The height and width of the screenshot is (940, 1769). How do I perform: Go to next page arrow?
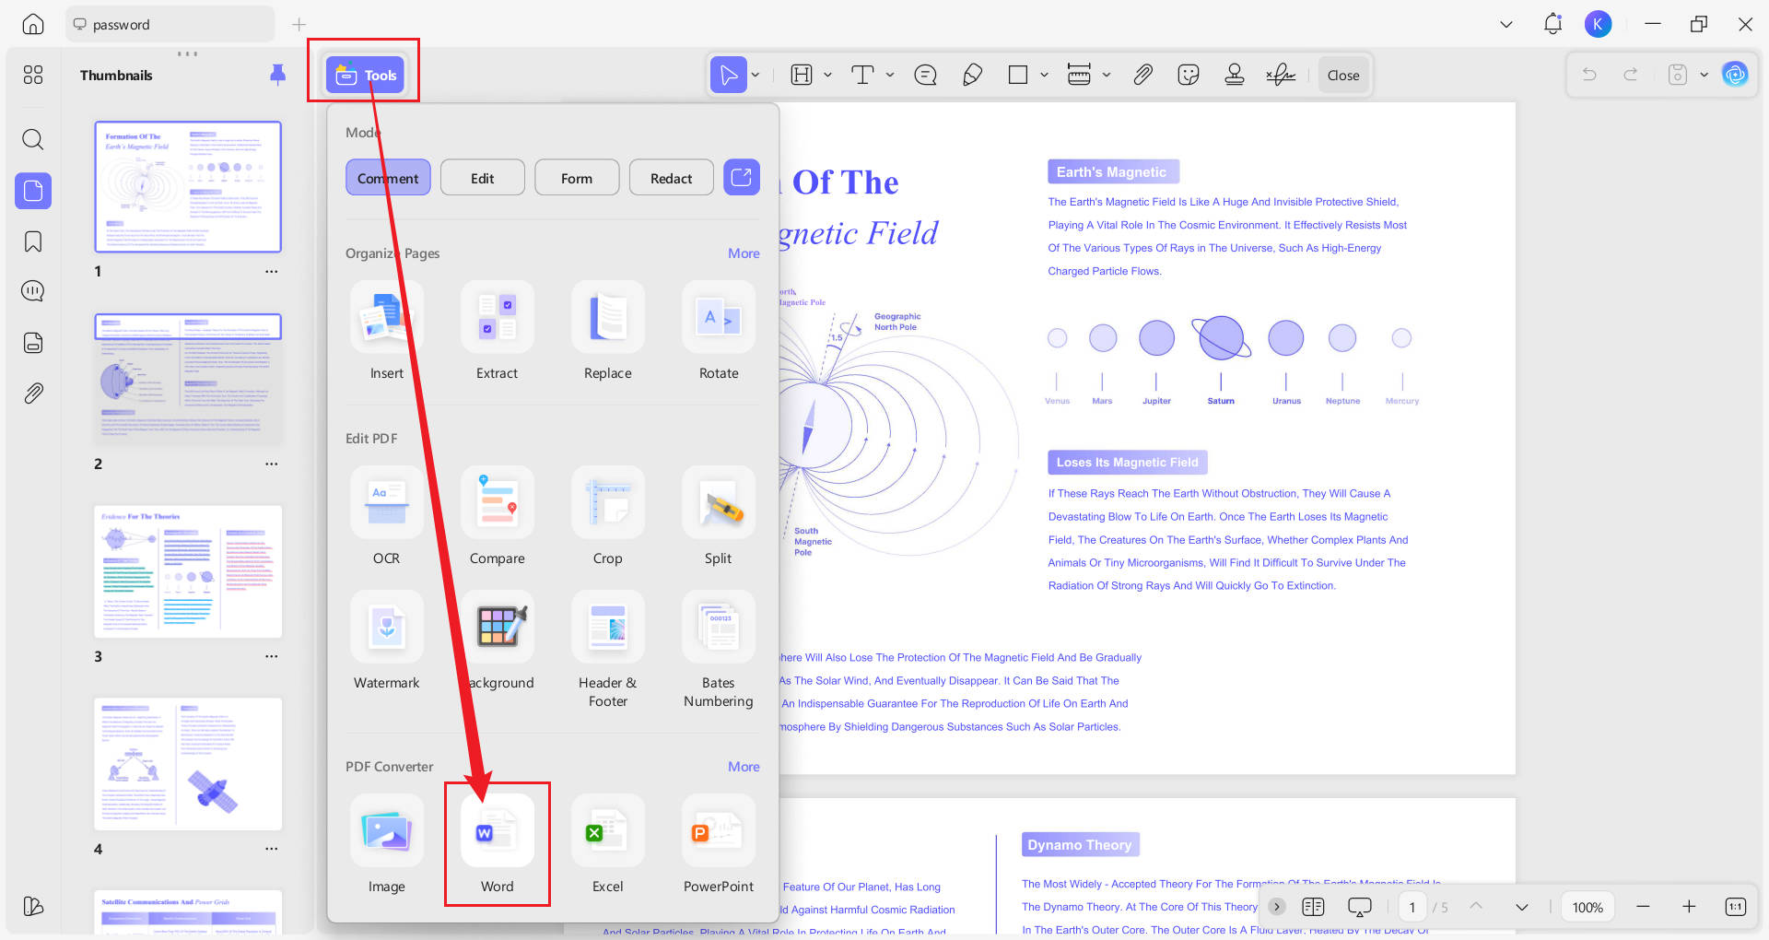click(x=1521, y=907)
